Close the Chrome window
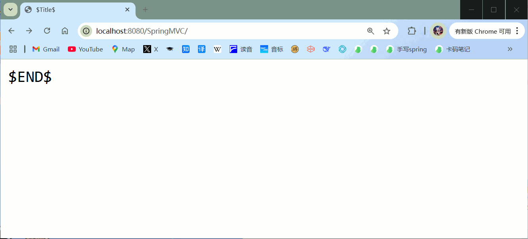528x239 pixels. (x=516, y=9)
